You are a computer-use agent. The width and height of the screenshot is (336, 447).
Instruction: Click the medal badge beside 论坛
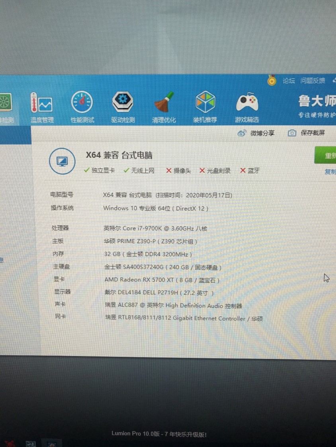[271, 80]
